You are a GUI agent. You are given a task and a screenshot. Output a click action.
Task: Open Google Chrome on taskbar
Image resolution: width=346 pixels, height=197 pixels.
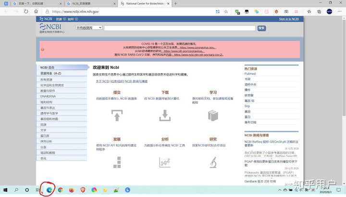[61, 190]
